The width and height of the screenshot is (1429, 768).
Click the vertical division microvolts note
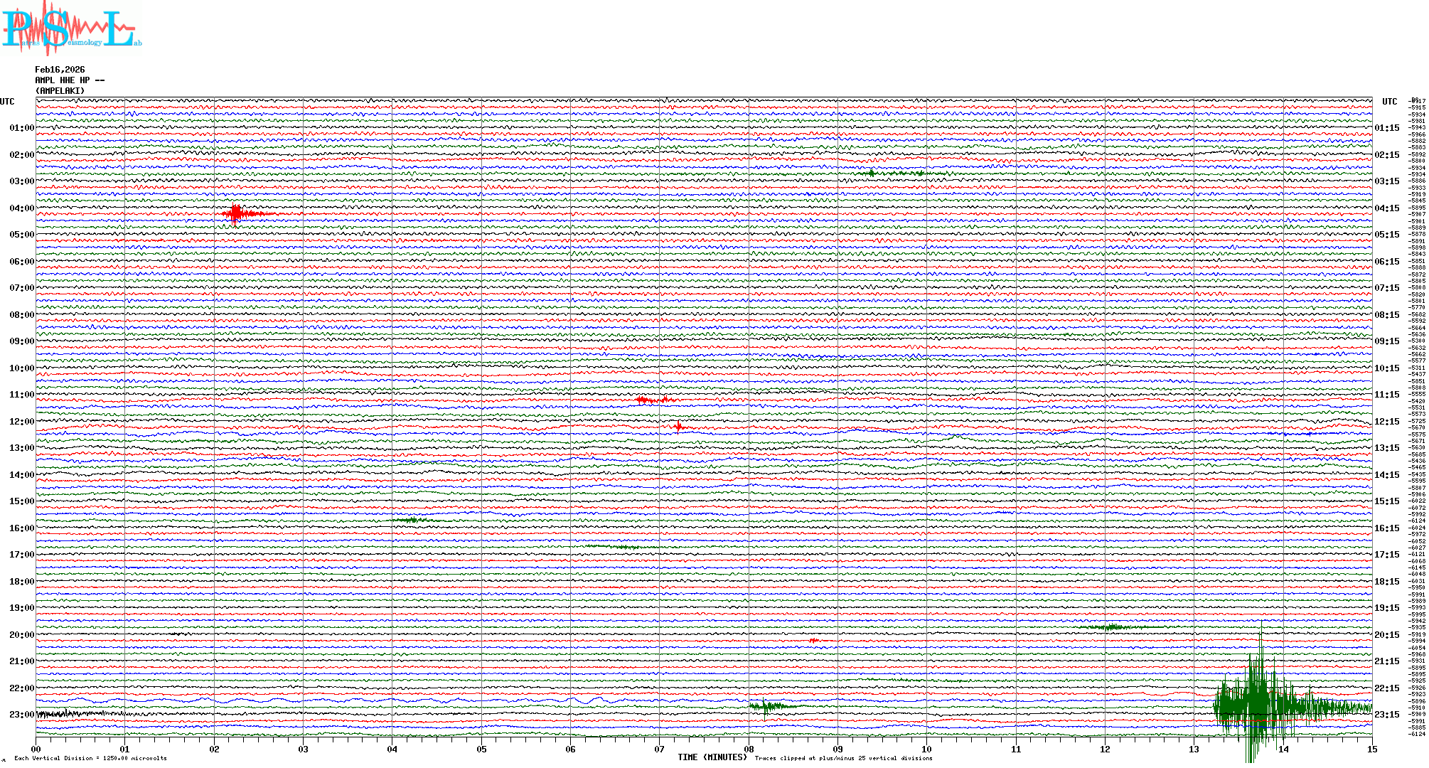(x=90, y=758)
